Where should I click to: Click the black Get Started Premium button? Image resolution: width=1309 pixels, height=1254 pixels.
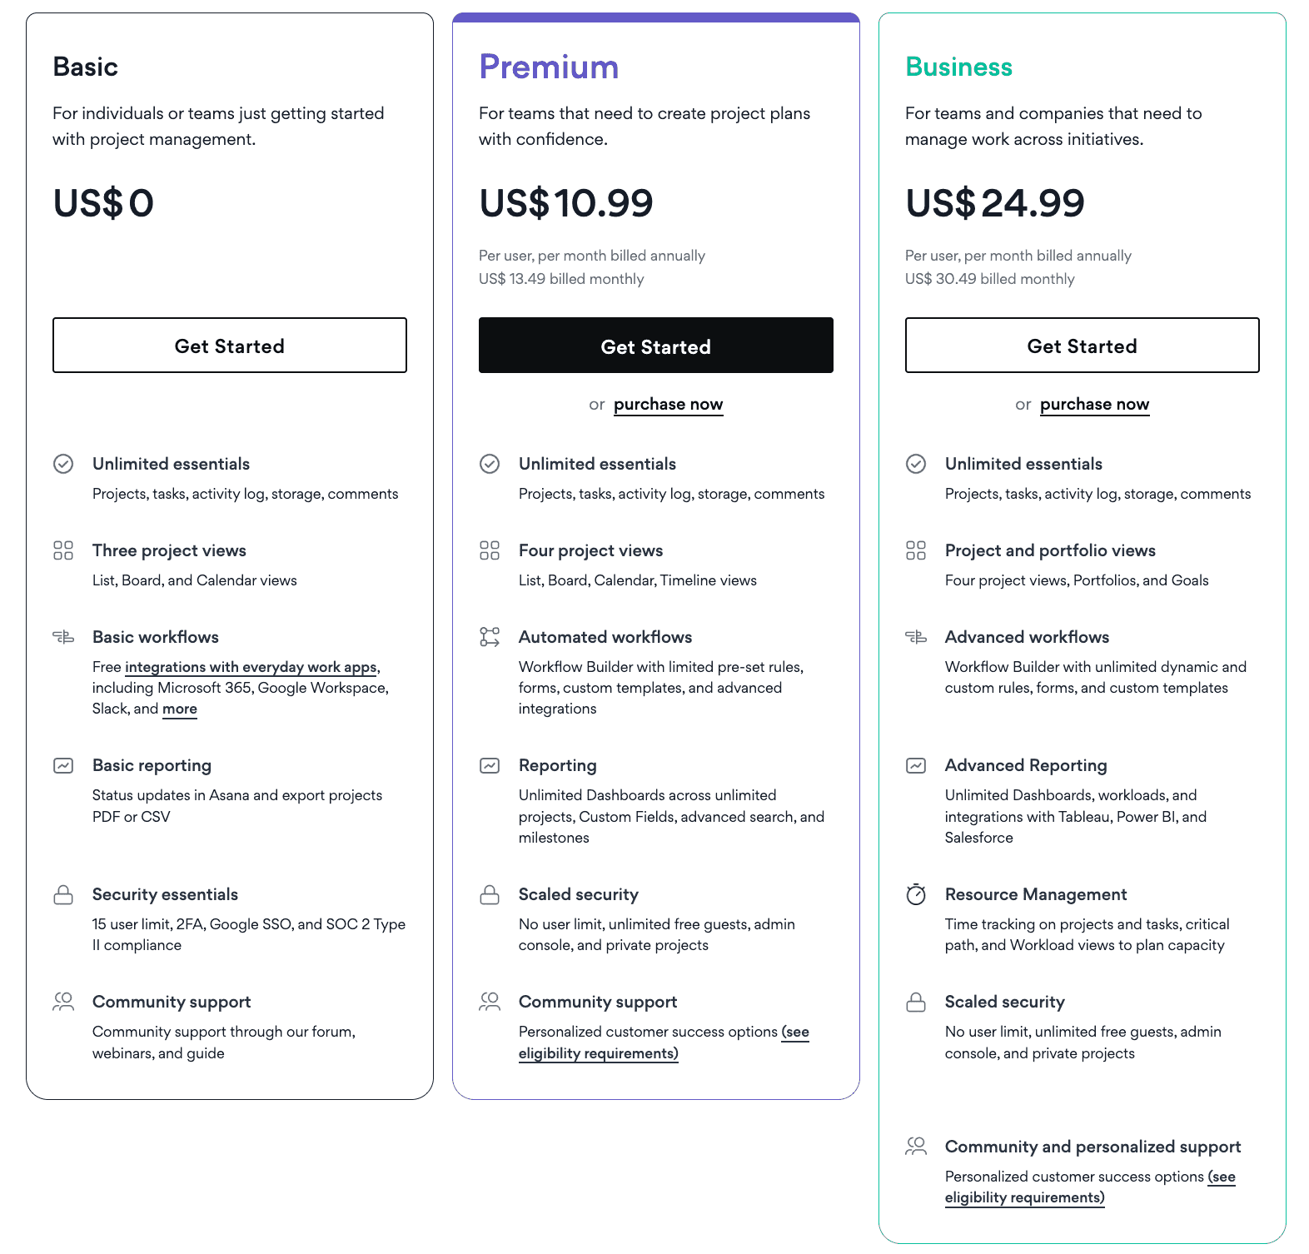coord(656,345)
